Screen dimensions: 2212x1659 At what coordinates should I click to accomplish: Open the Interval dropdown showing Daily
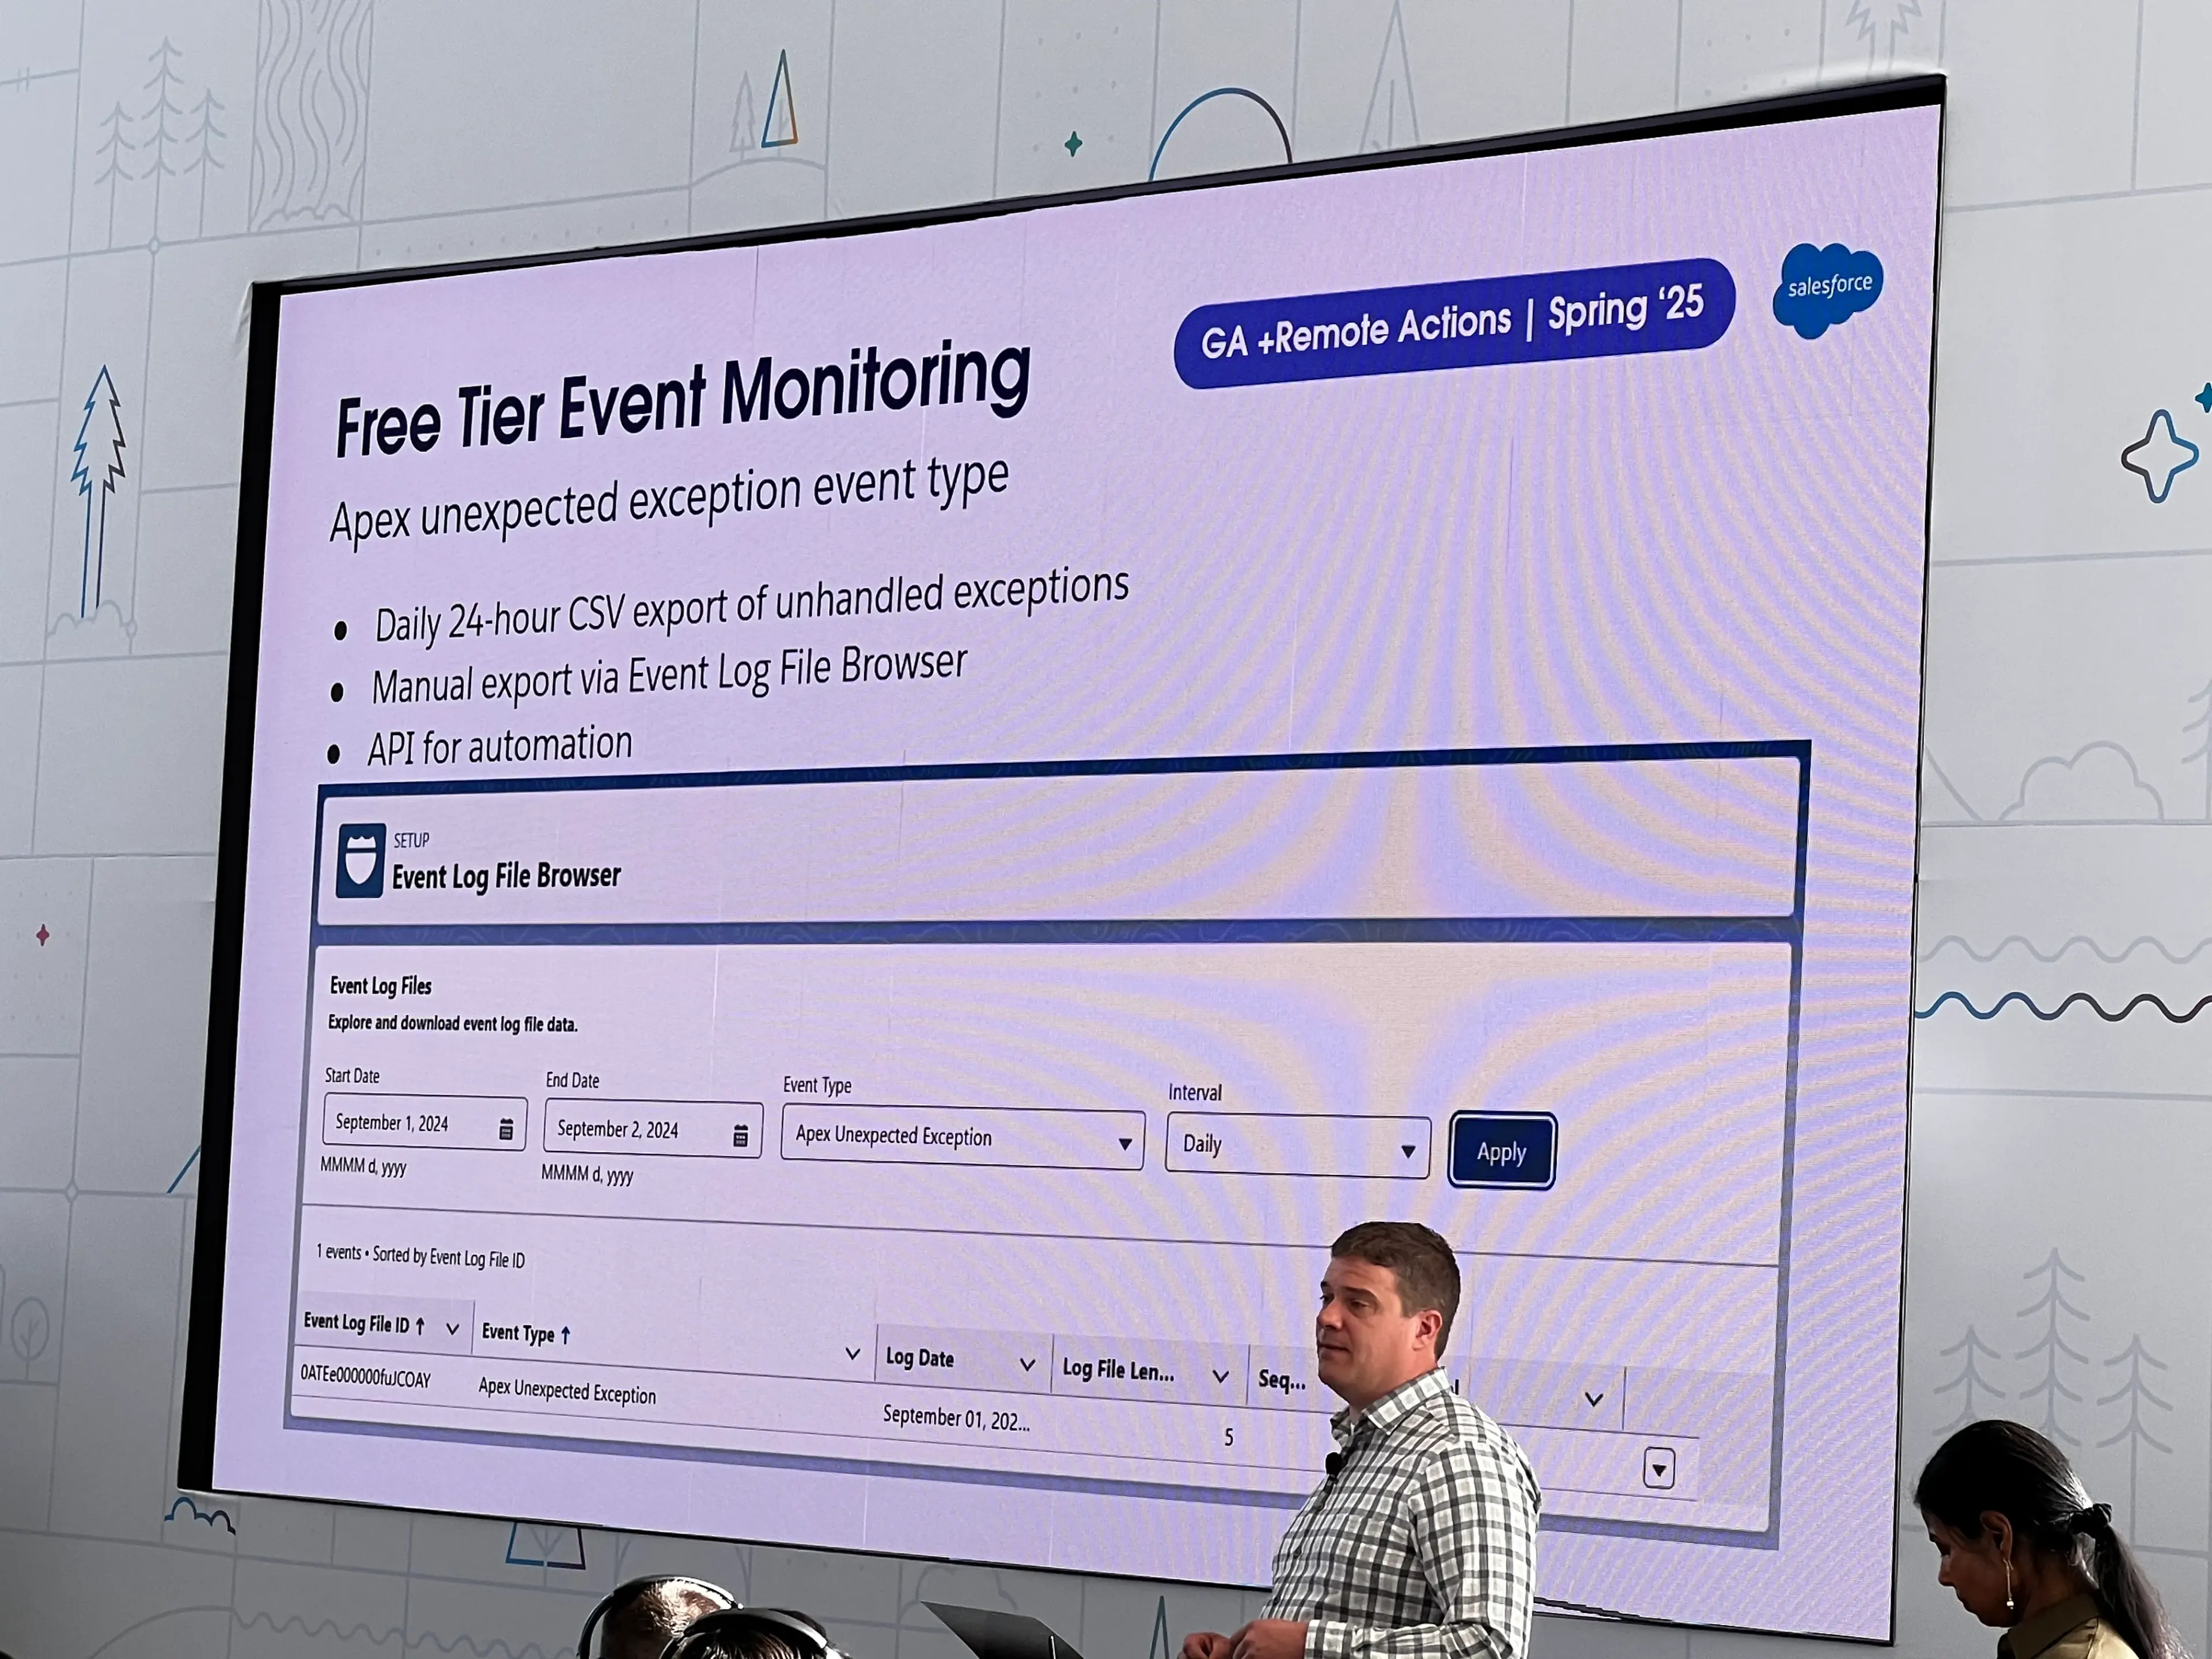click(x=1297, y=1145)
